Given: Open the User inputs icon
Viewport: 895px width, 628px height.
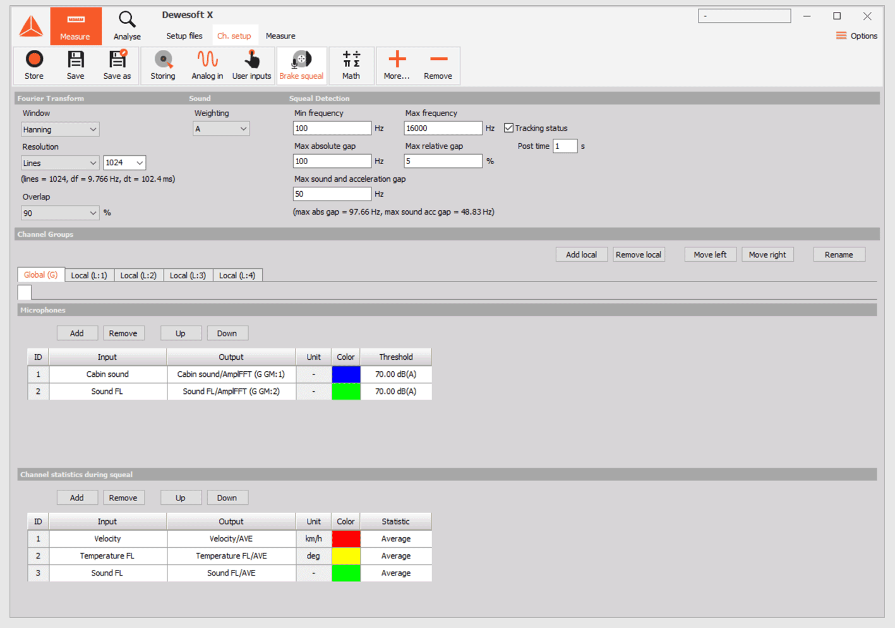Looking at the screenshot, I should (x=251, y=65).
